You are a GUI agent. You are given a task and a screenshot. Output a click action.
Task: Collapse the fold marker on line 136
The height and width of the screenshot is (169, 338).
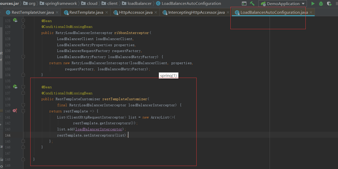(x=23, y=87)
